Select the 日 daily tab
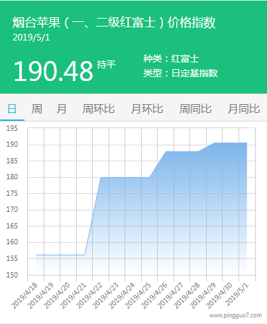267x324 pixels. coord(12,109)
